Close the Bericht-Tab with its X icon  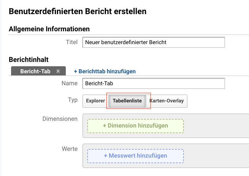tap(58, 71)
